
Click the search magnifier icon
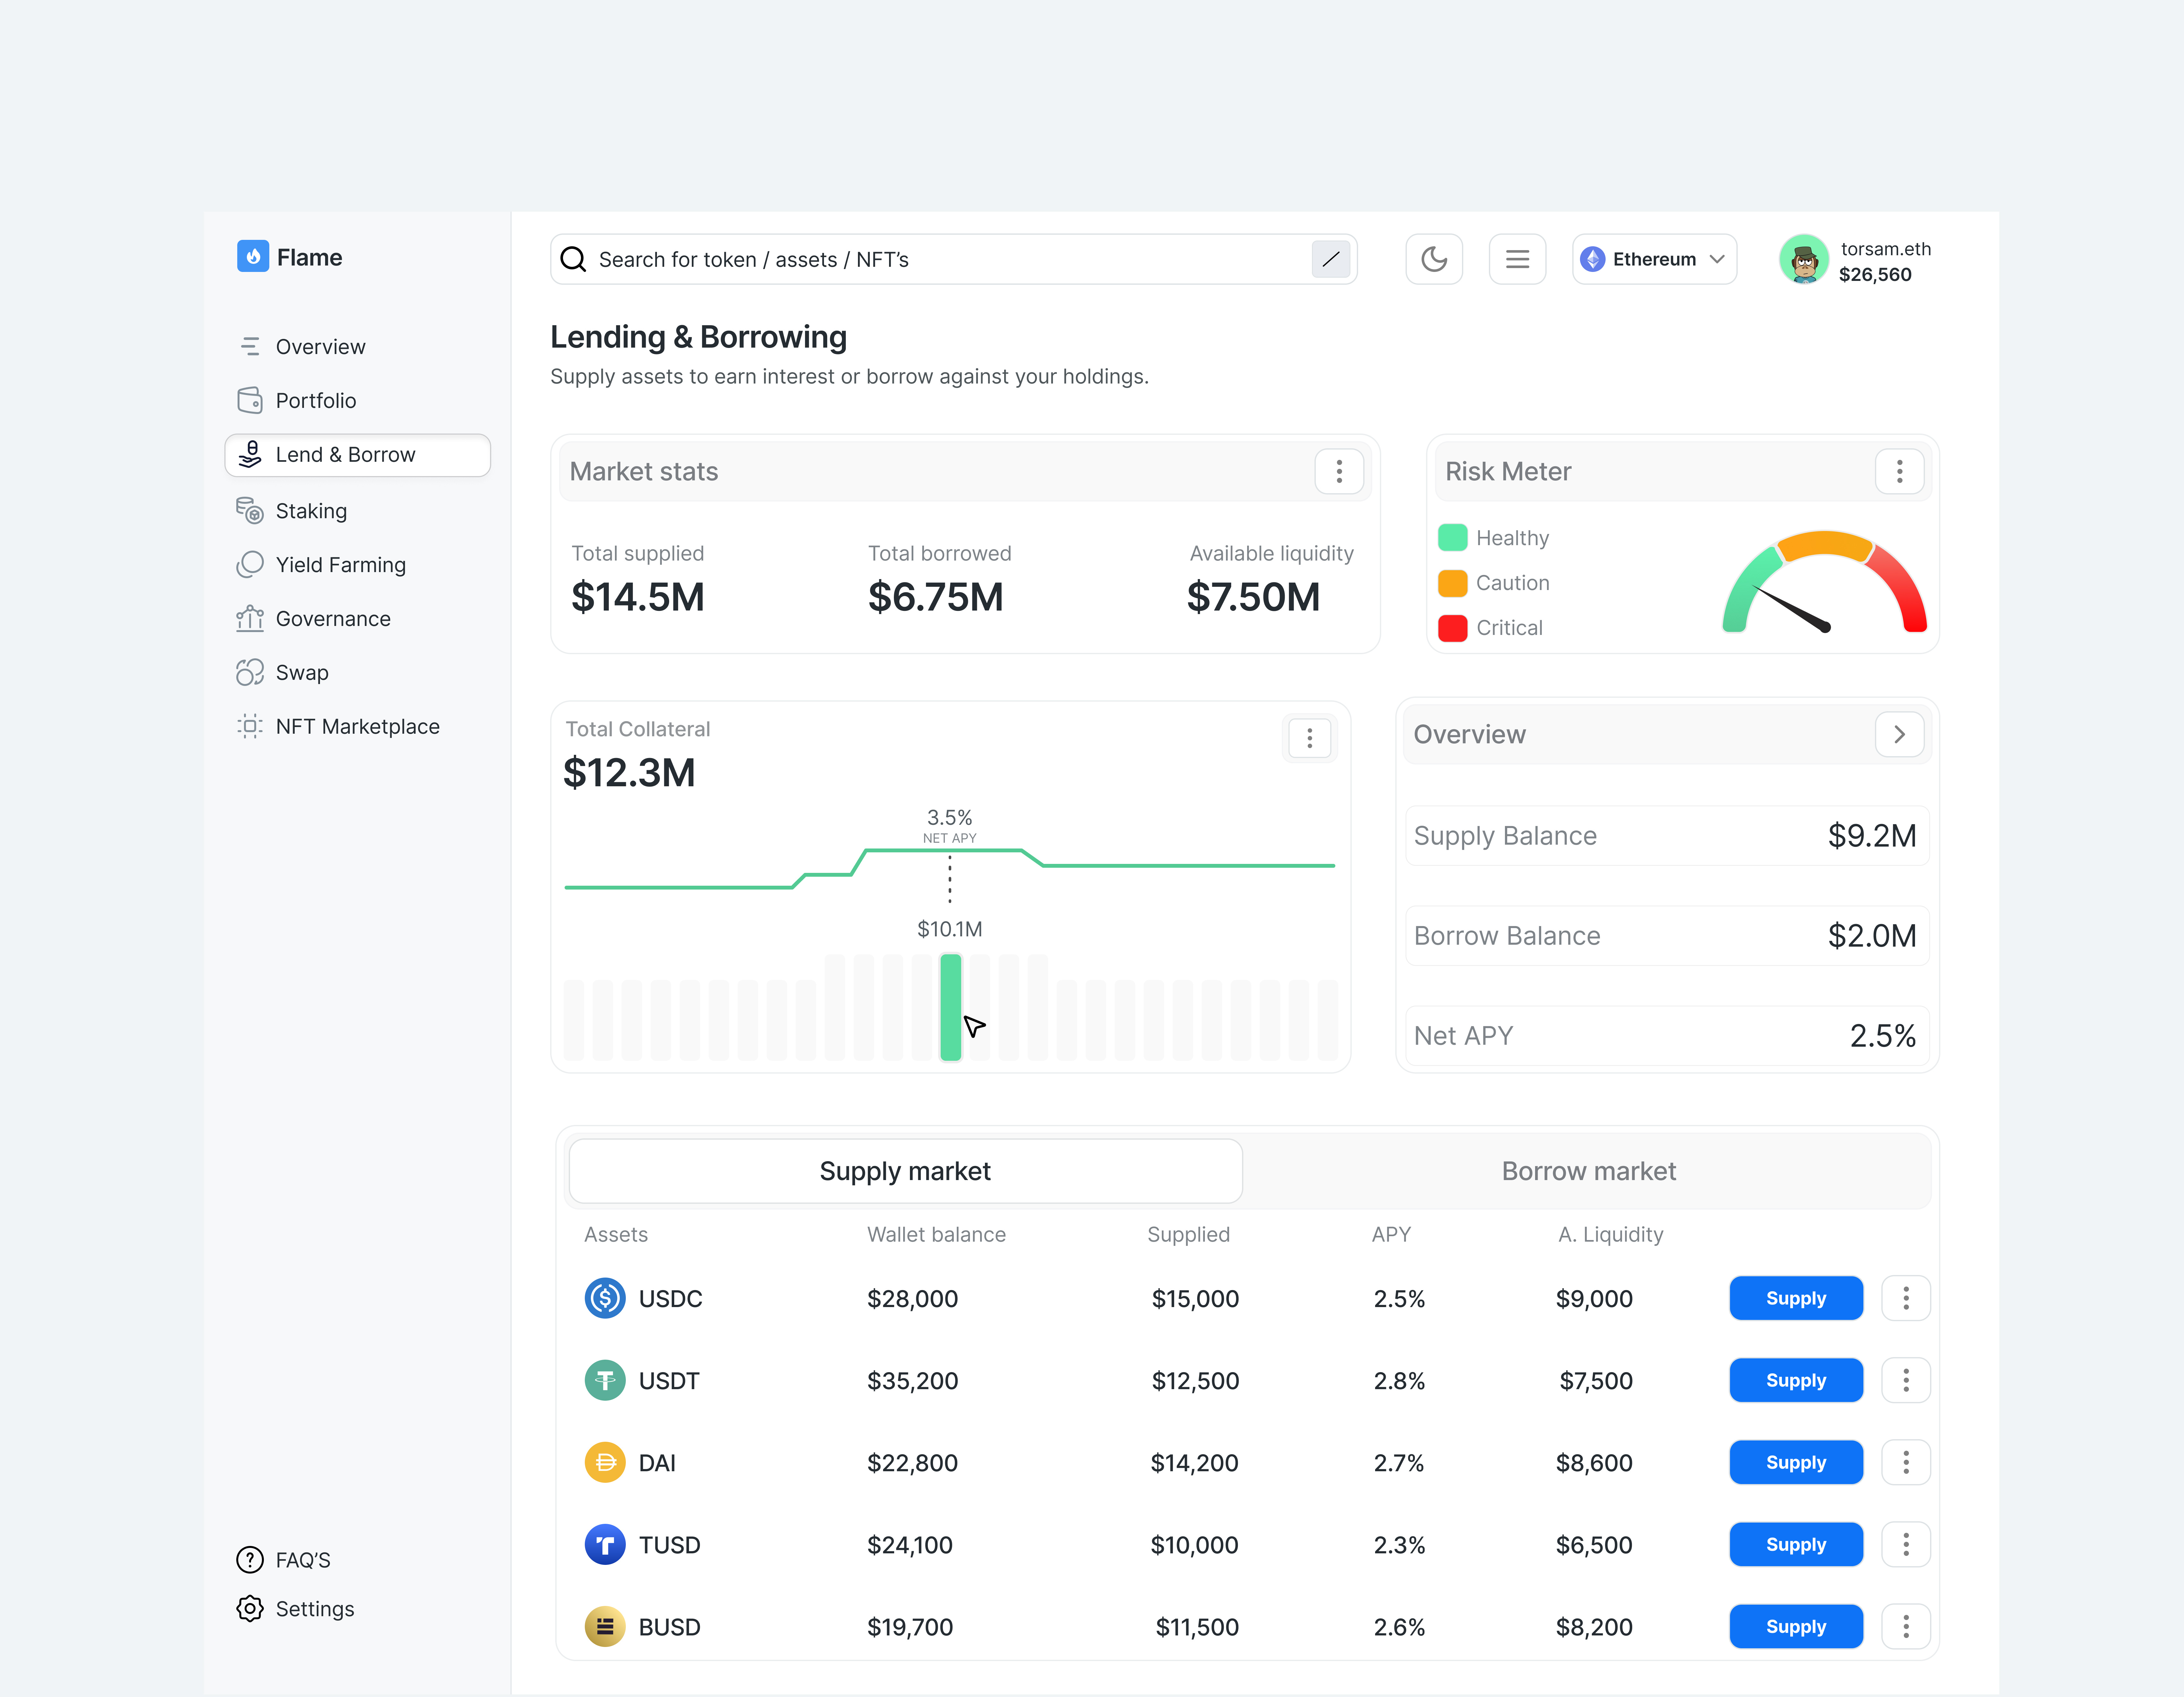573,260
